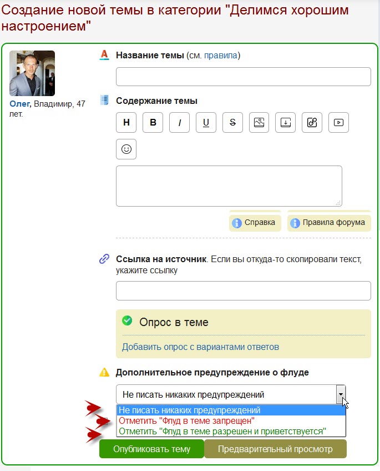Insert a hyperlink via link icon
The image size is (380, 471).
(x=312, y=123)
